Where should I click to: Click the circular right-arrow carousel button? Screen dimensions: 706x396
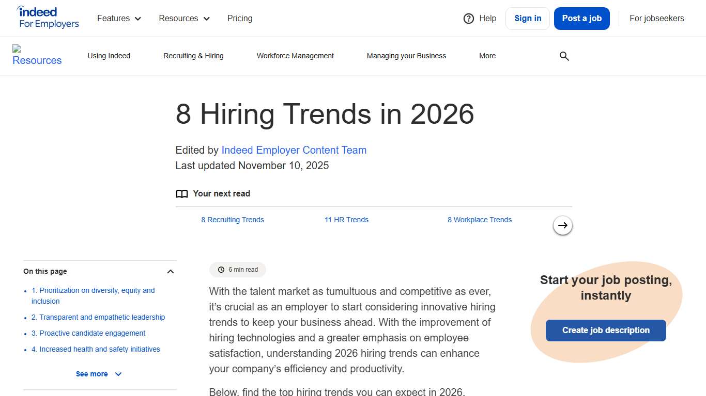562,225
